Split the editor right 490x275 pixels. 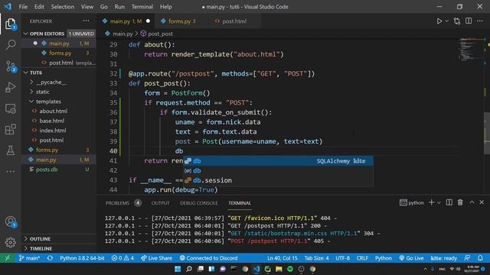[469, 21]
